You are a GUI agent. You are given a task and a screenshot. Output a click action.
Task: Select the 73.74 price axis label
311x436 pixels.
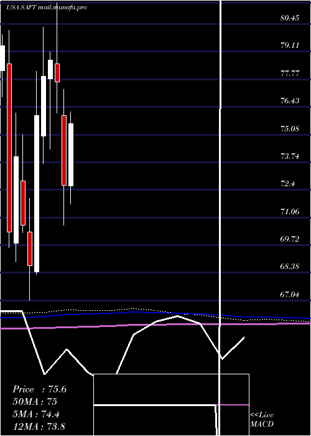[290, 156]
